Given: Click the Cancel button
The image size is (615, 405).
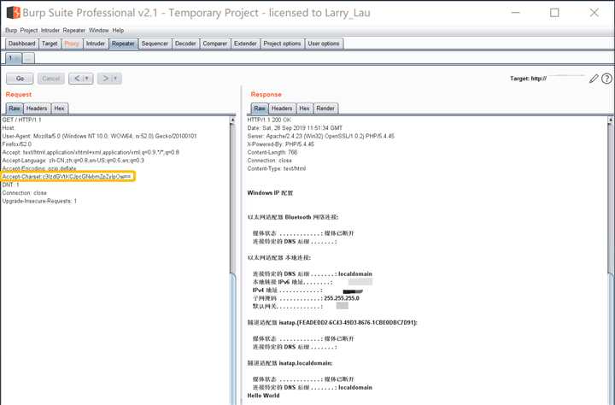Looking at the screenshot, I should 51,79.
